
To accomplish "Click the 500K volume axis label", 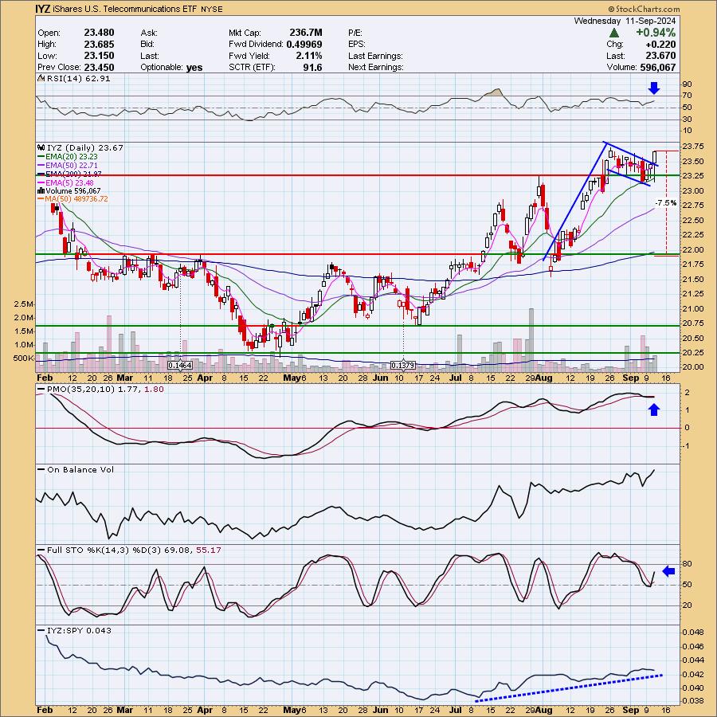I will coord(23,358).
